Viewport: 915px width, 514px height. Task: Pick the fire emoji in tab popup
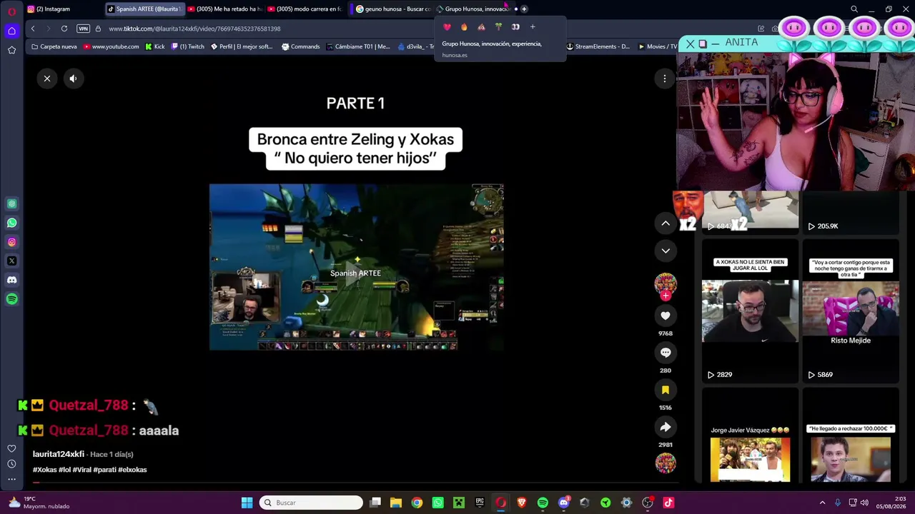[x=464, y=27]
